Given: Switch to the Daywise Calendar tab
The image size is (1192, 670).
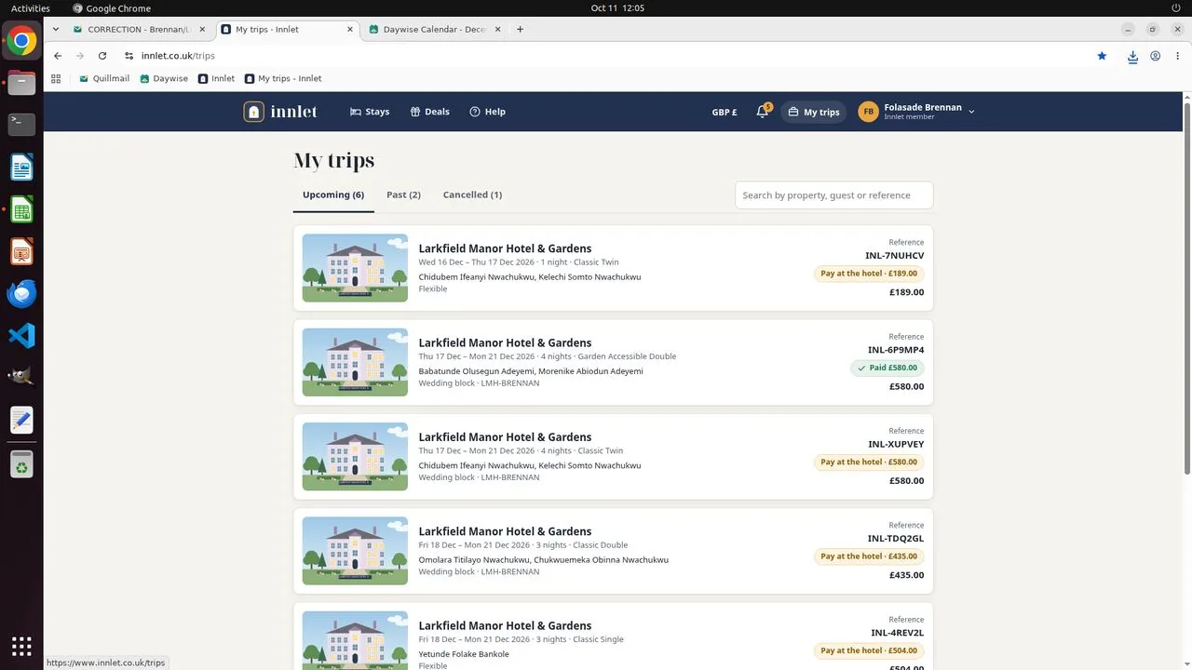Looking at the screenshot, I should [x=435, y=29].
